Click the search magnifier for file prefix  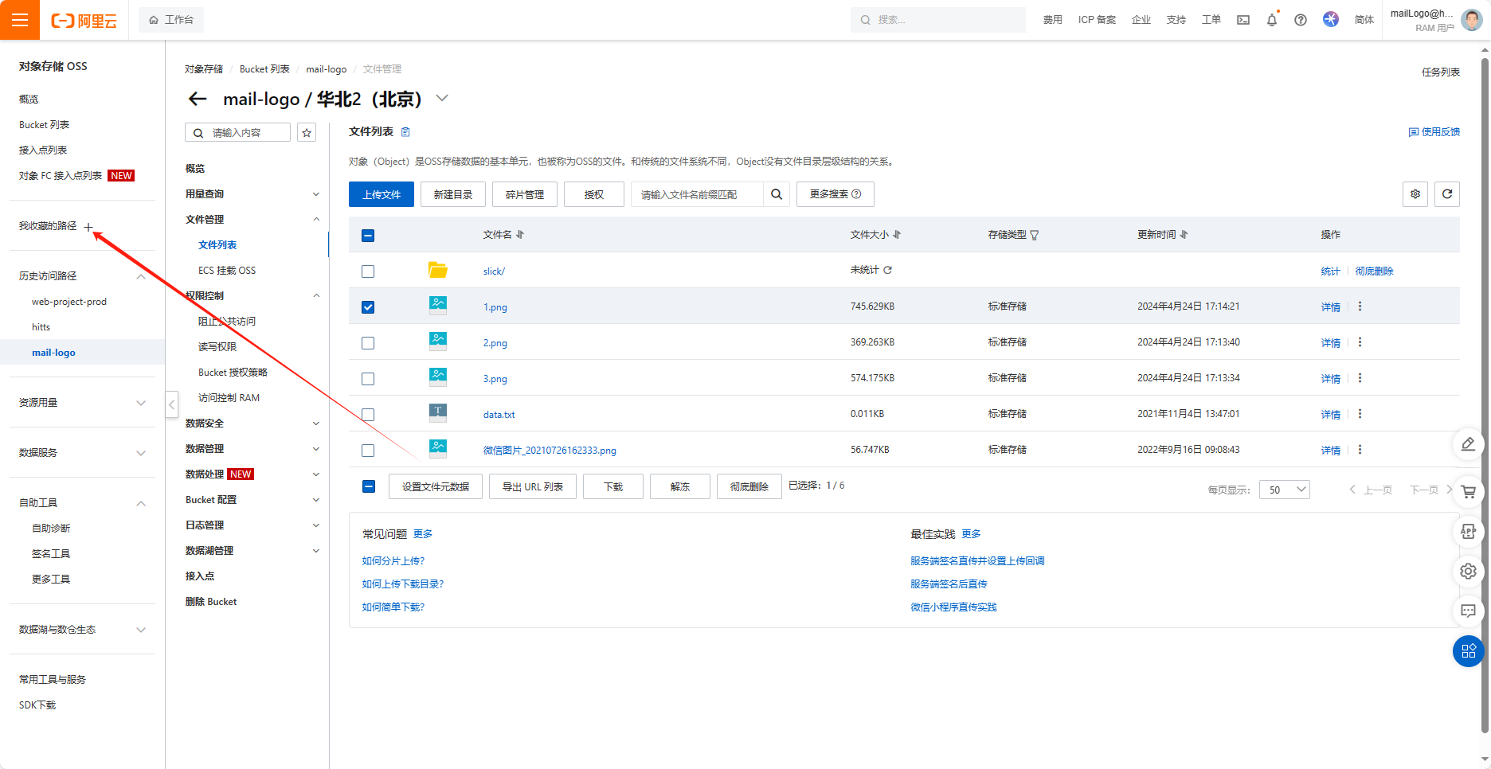[x=776, y=194]
